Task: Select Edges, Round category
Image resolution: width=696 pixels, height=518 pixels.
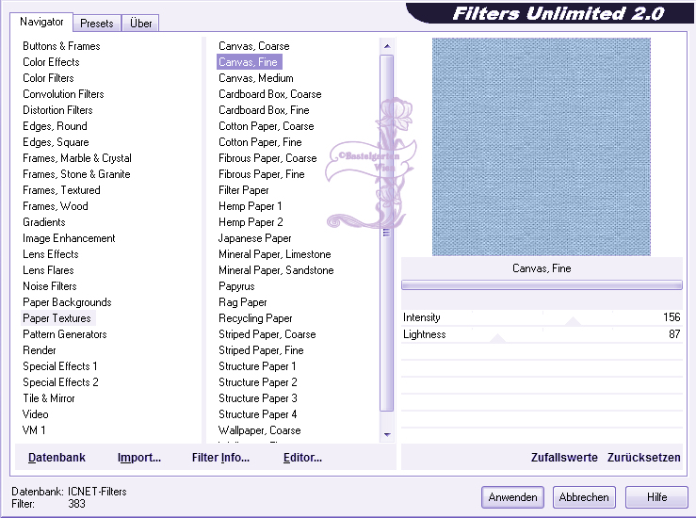Action: (x=55, y=126)
